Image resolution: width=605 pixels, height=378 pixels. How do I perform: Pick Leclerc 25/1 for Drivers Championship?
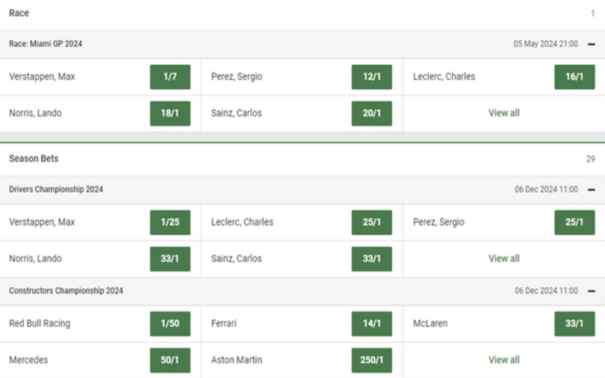[371, 223]
